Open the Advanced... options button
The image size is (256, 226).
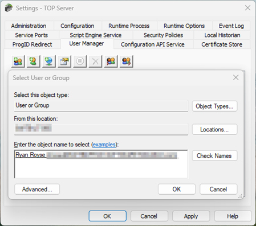click(x=37, y=189)
